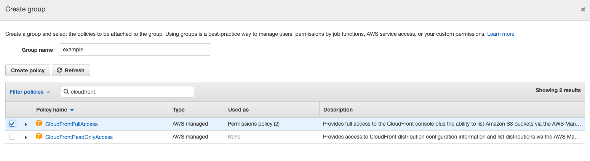Sort by the Used as column
Image resolution: width=590 pixels, height=161 pixels.
238,110
